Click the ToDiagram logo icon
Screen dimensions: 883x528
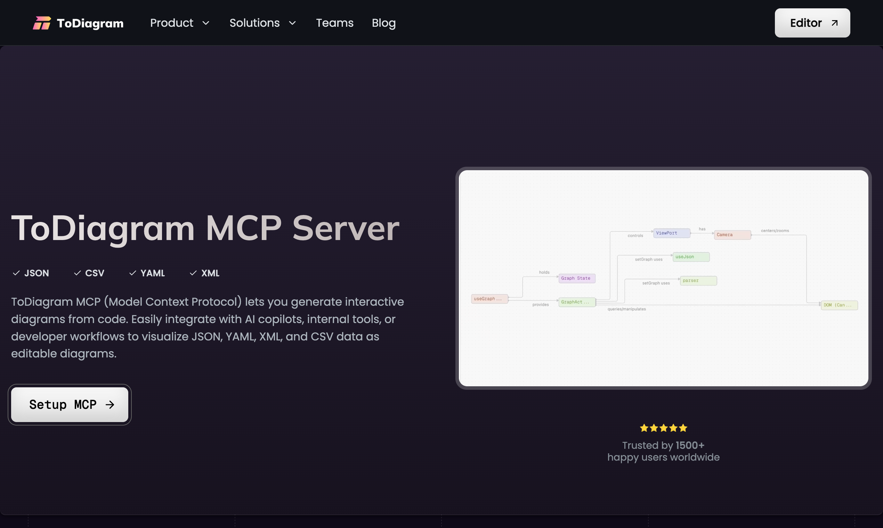42,23
